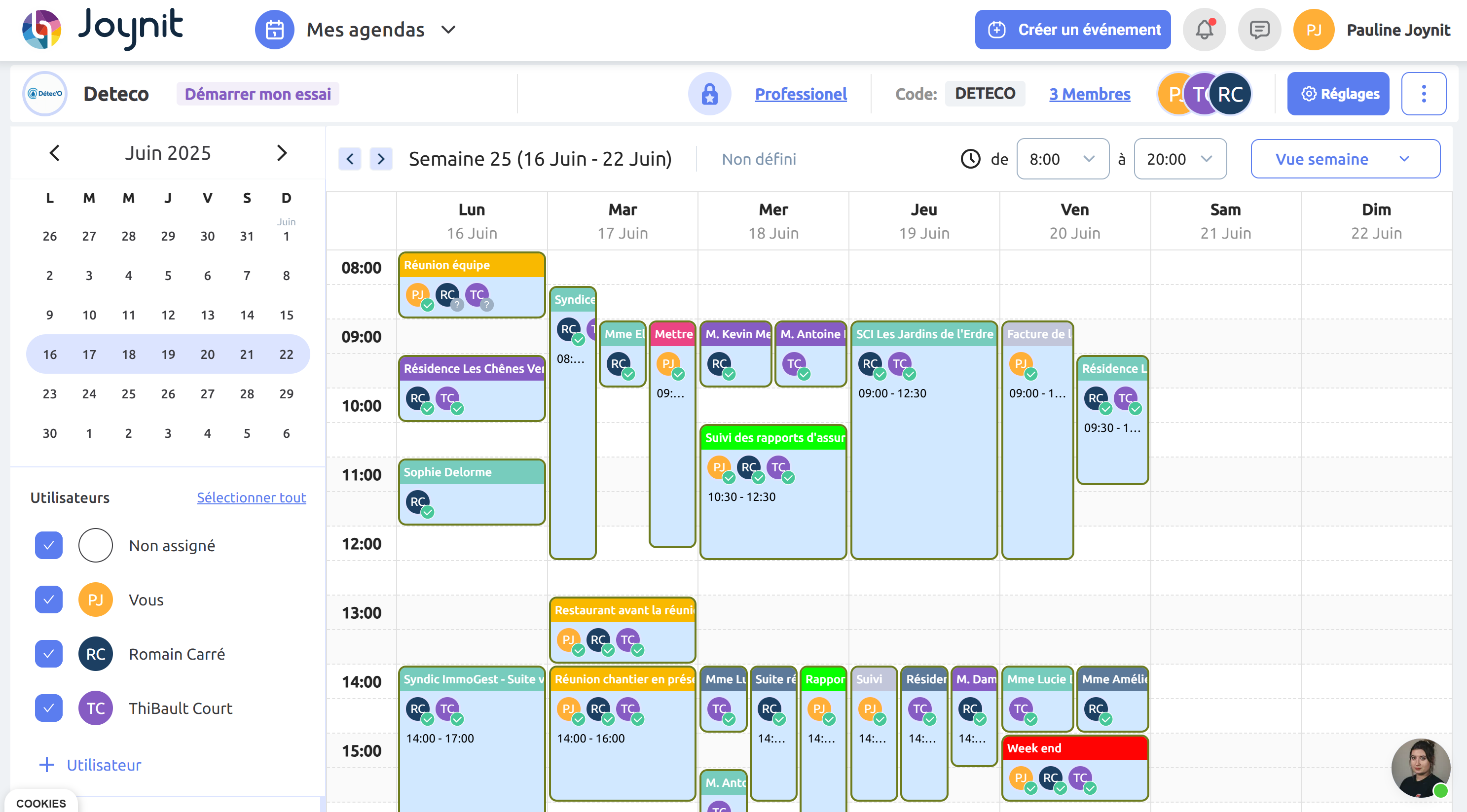The width and height of the screenshot is (1467, 812).
Task: Open the three-dot more options menu
Action: point(1423,94)
